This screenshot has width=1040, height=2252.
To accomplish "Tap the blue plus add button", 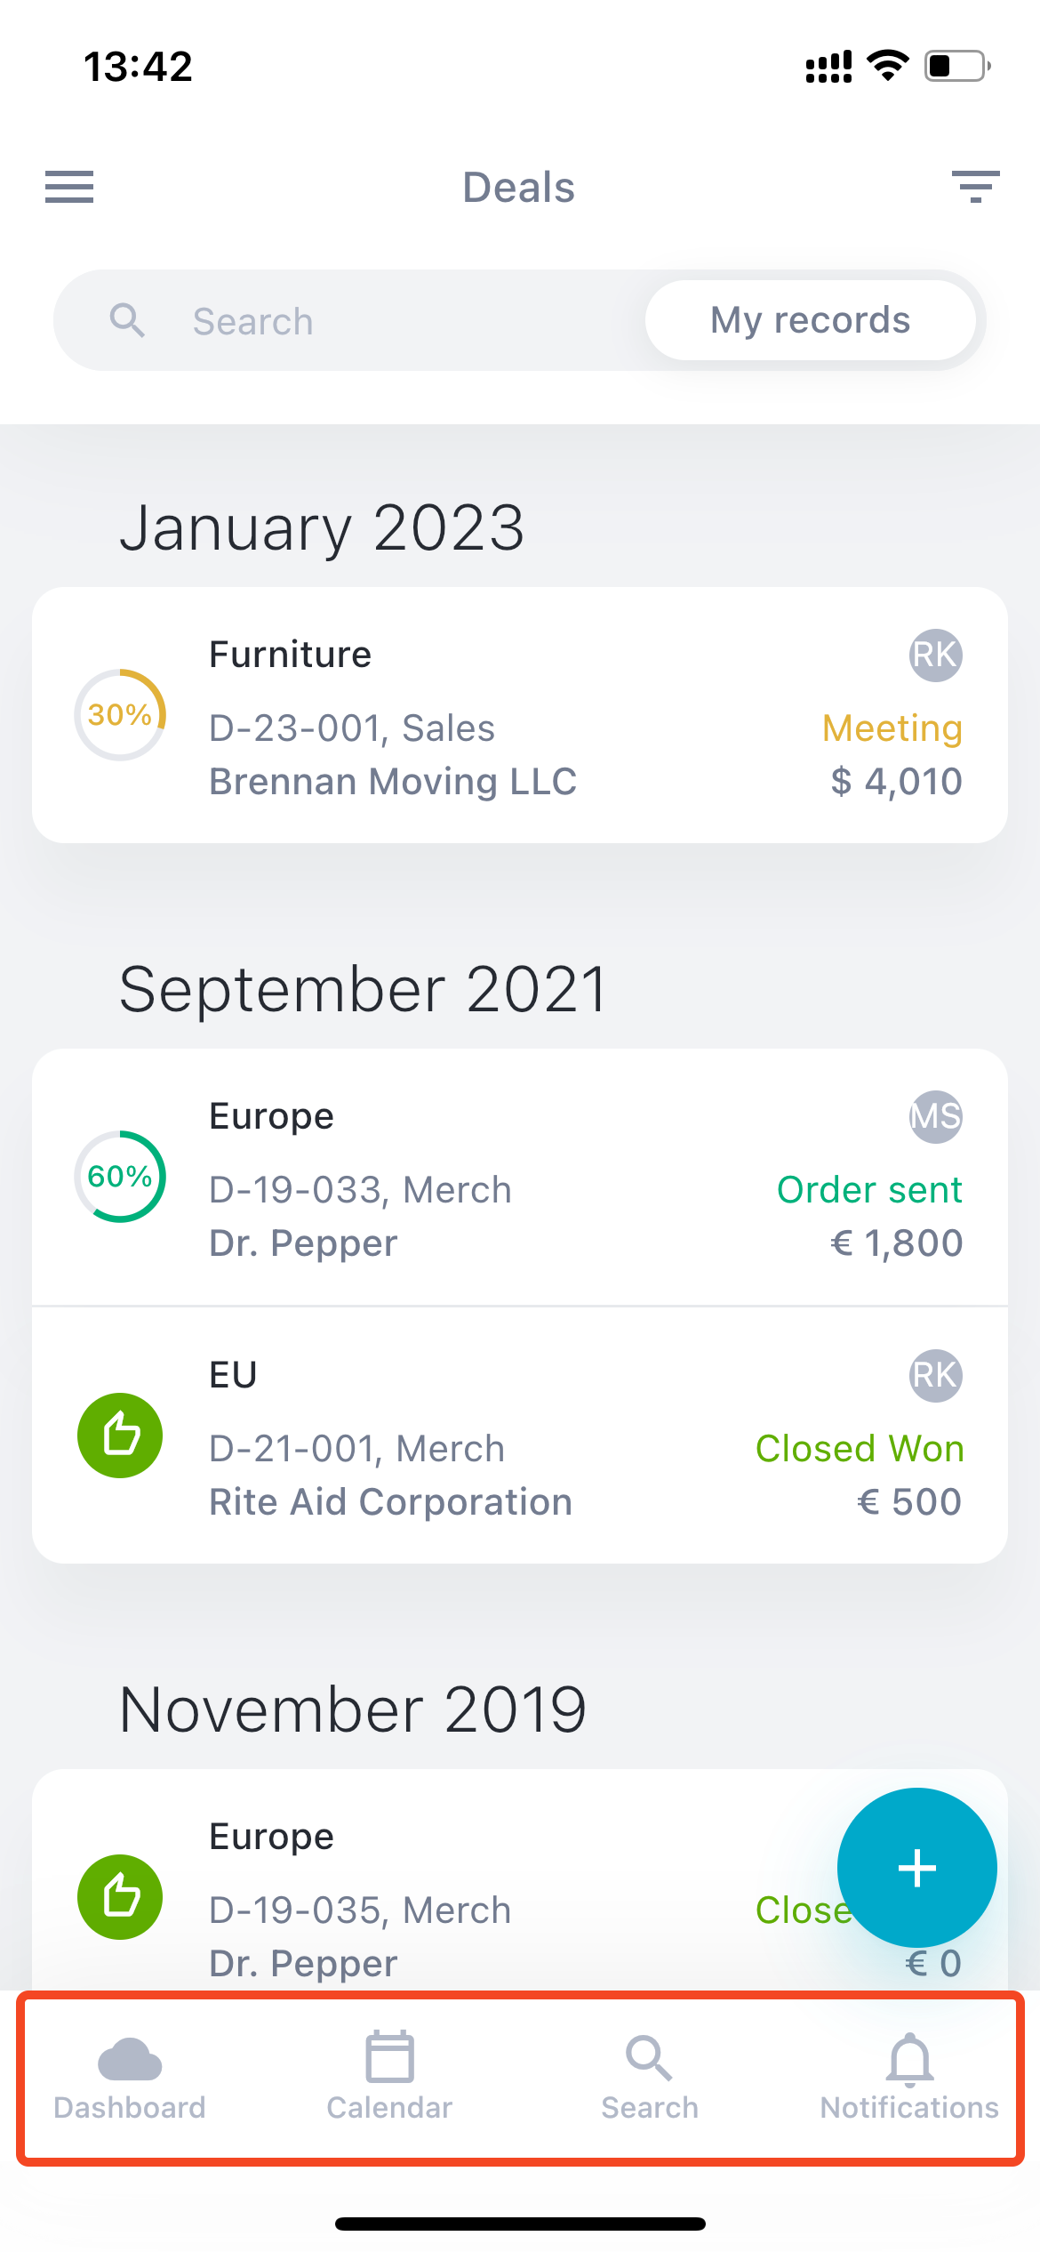I will pyautogui.click(x=916, y=1868).
